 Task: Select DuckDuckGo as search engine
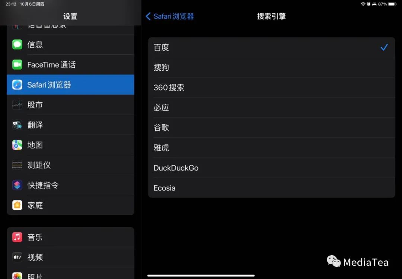271,168
